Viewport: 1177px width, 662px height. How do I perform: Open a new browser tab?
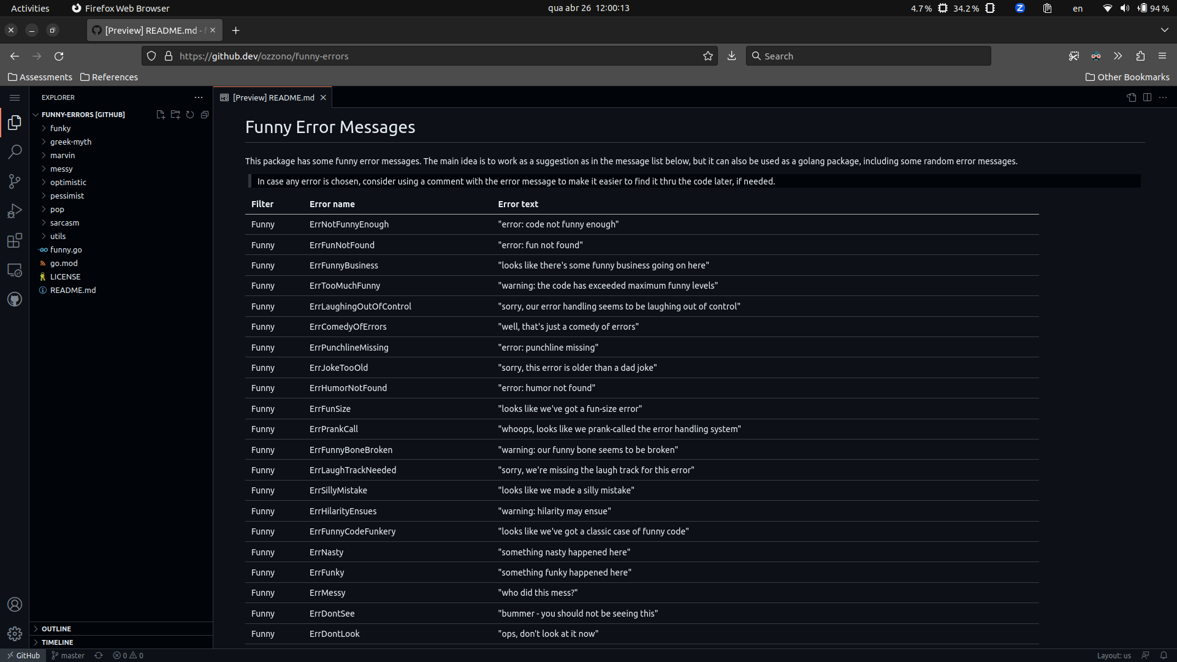click(236, 30)
